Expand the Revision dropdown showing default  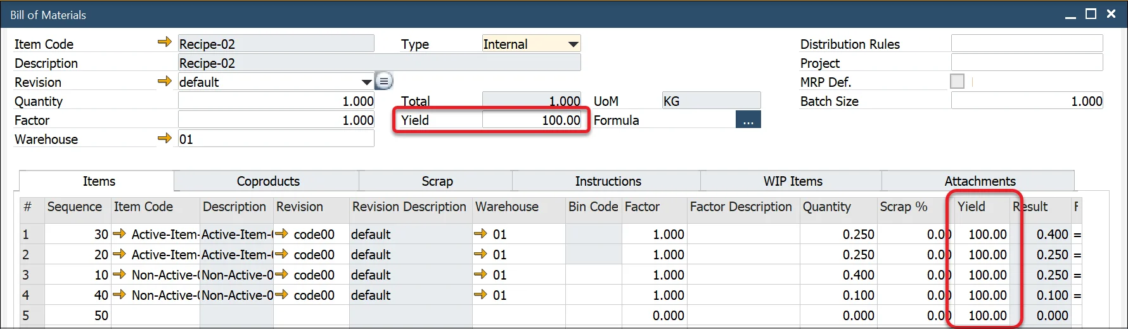(x=366, y=82)
